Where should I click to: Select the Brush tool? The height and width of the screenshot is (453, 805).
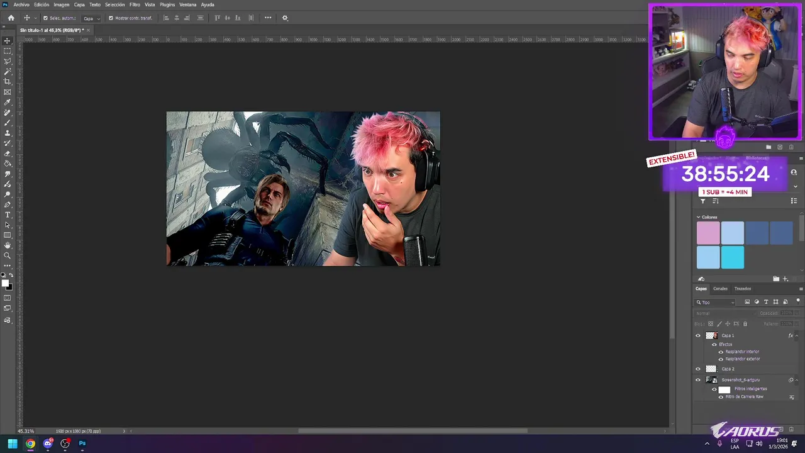pos(8,123)
